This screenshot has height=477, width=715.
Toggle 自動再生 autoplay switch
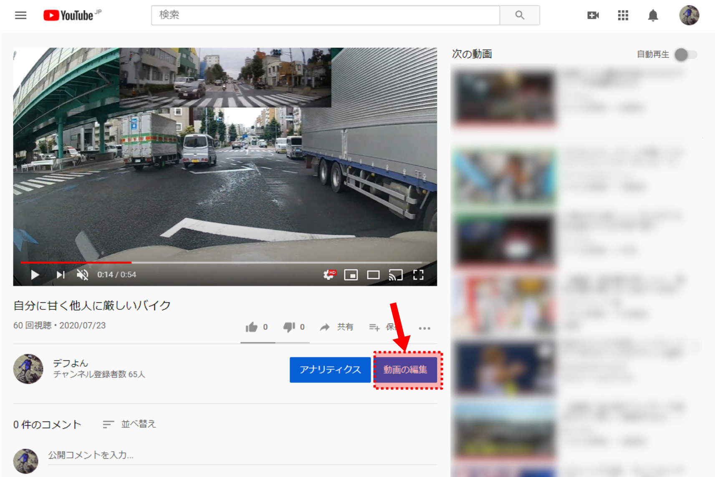pyautogui.click(x=686, y=55)
